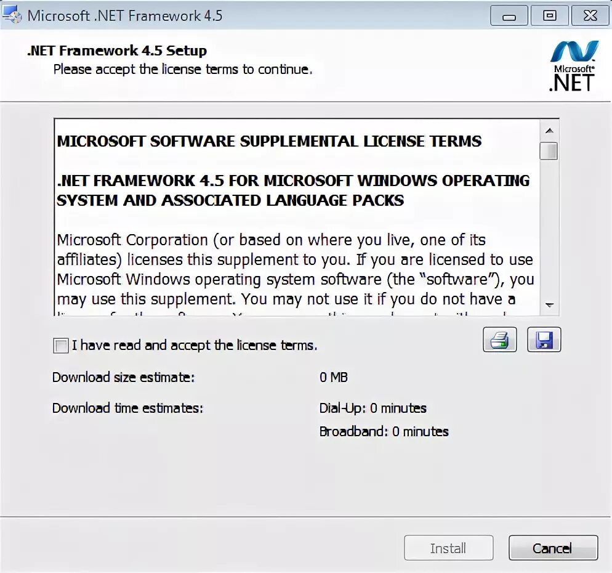Viewport: 612px width, 573px height.
Task: Click the Microsoft .NET logo
Action: pyautogui.click(x=573, y=66)
